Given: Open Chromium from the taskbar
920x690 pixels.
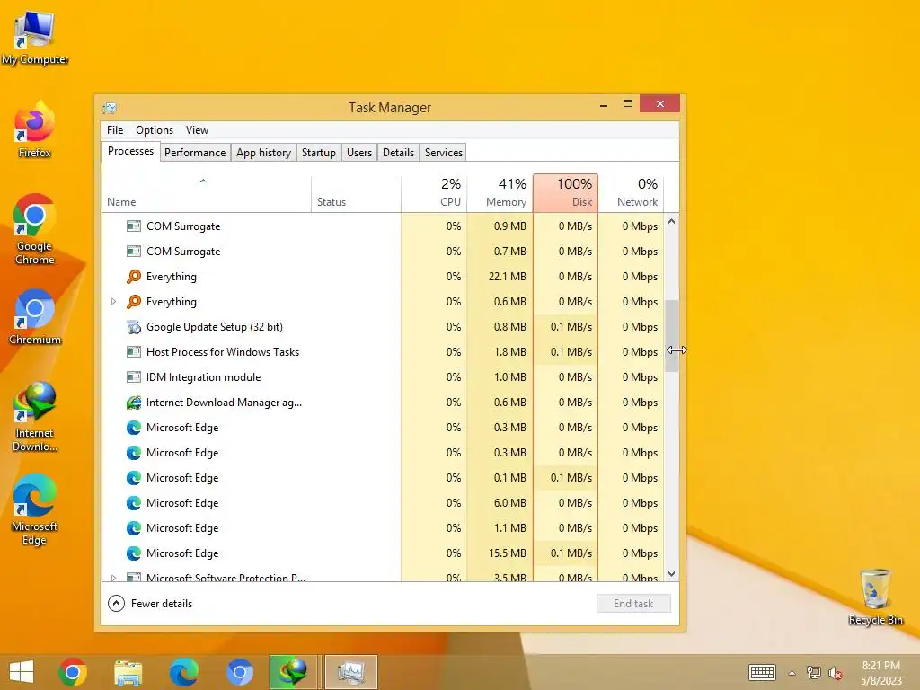Looking at the screenshot, I should pos(239,672).
